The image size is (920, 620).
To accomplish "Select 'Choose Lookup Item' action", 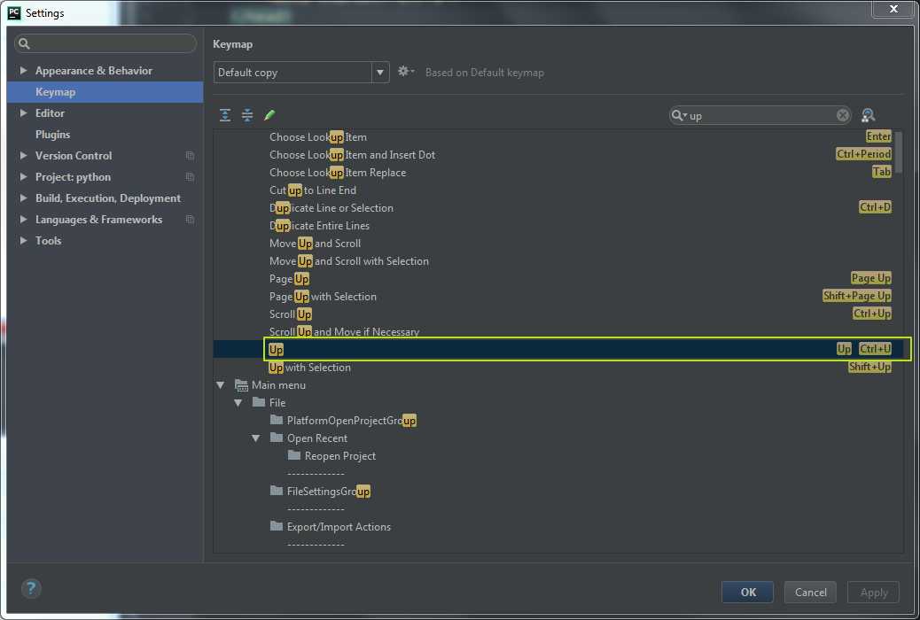I will click(x=318, y=136).
